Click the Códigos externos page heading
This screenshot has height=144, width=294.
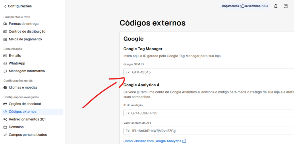click(x=153, y=23)
